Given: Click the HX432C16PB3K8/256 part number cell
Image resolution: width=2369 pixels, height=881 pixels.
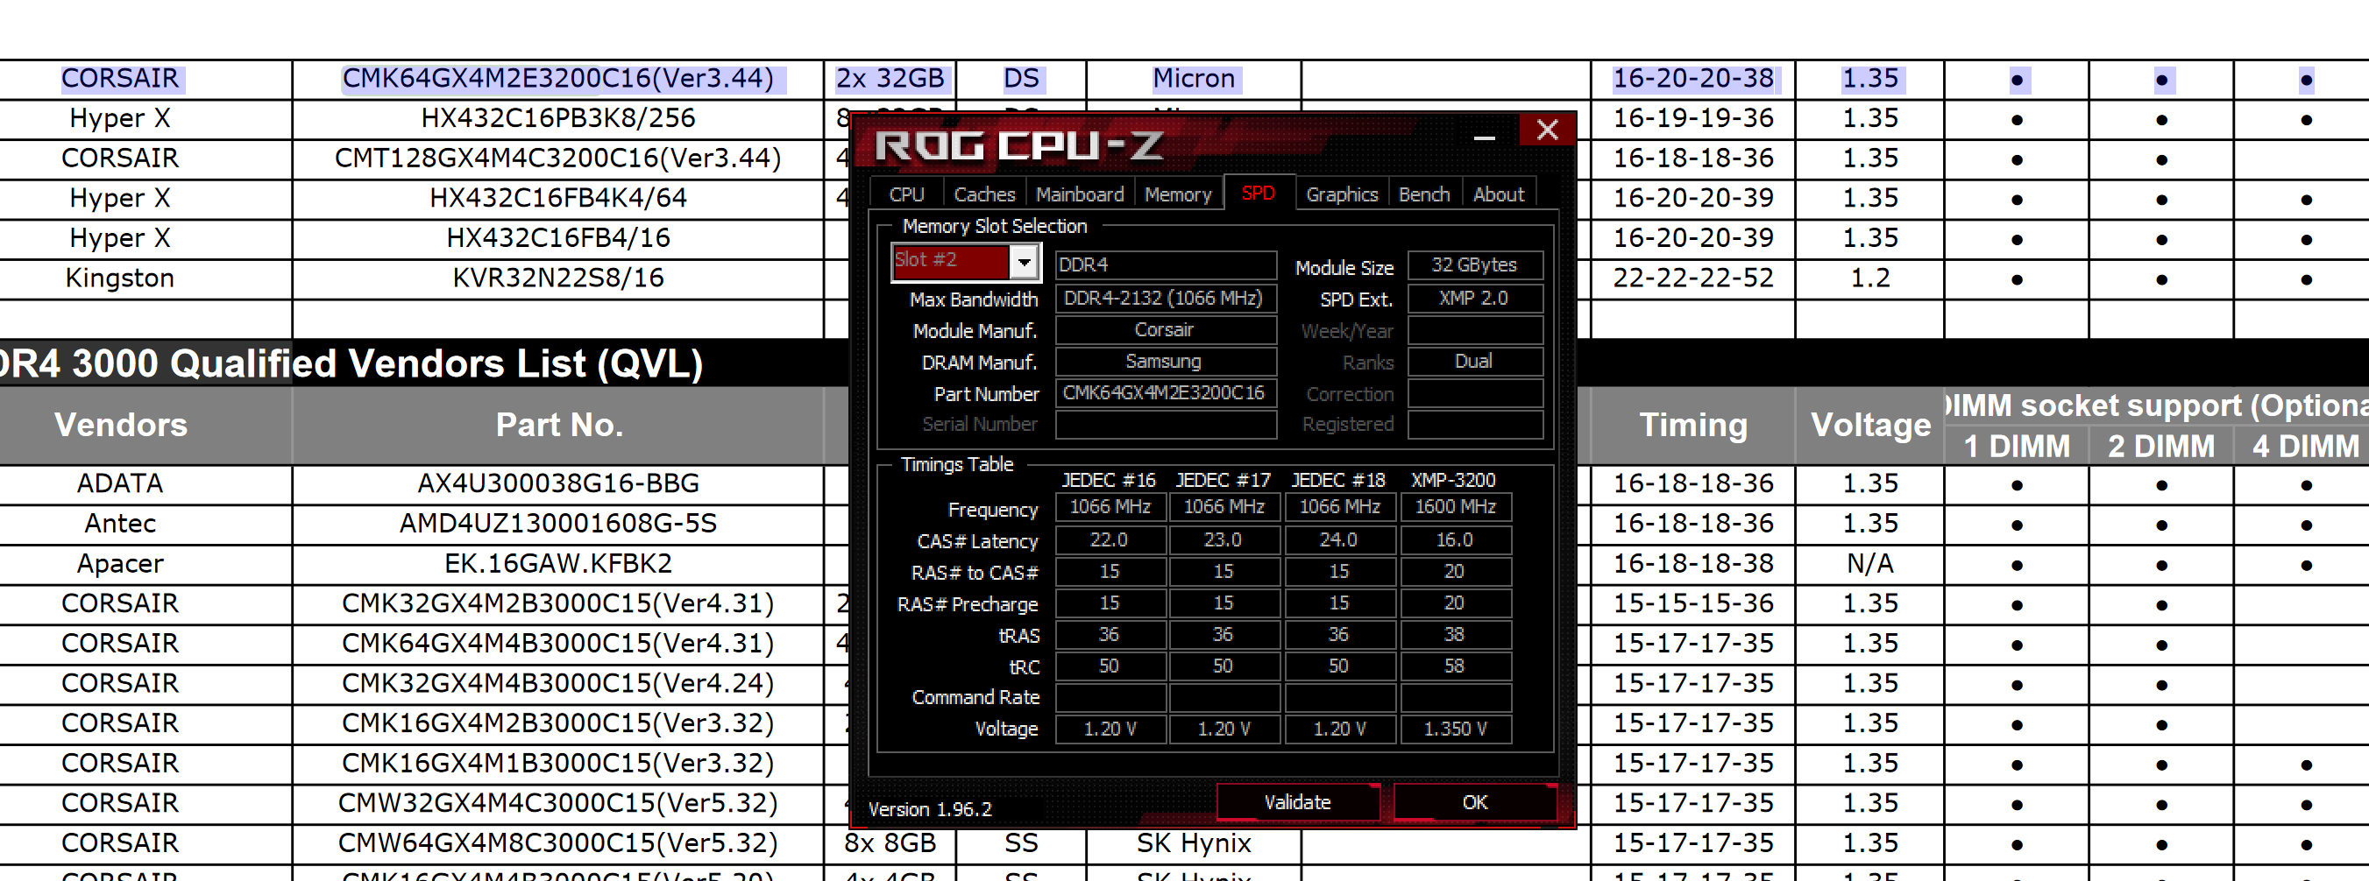Looking at the screenshot, I should click(558, 118).
